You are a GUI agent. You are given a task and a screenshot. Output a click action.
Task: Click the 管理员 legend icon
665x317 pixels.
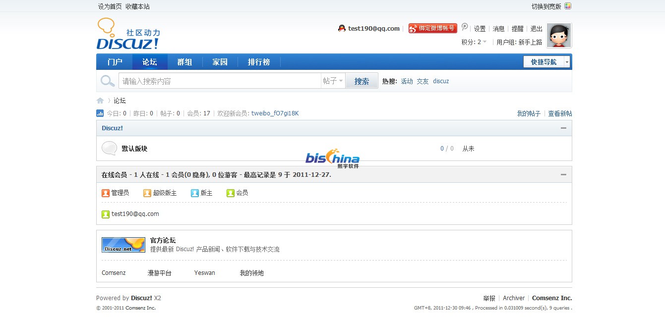[105, 193]
